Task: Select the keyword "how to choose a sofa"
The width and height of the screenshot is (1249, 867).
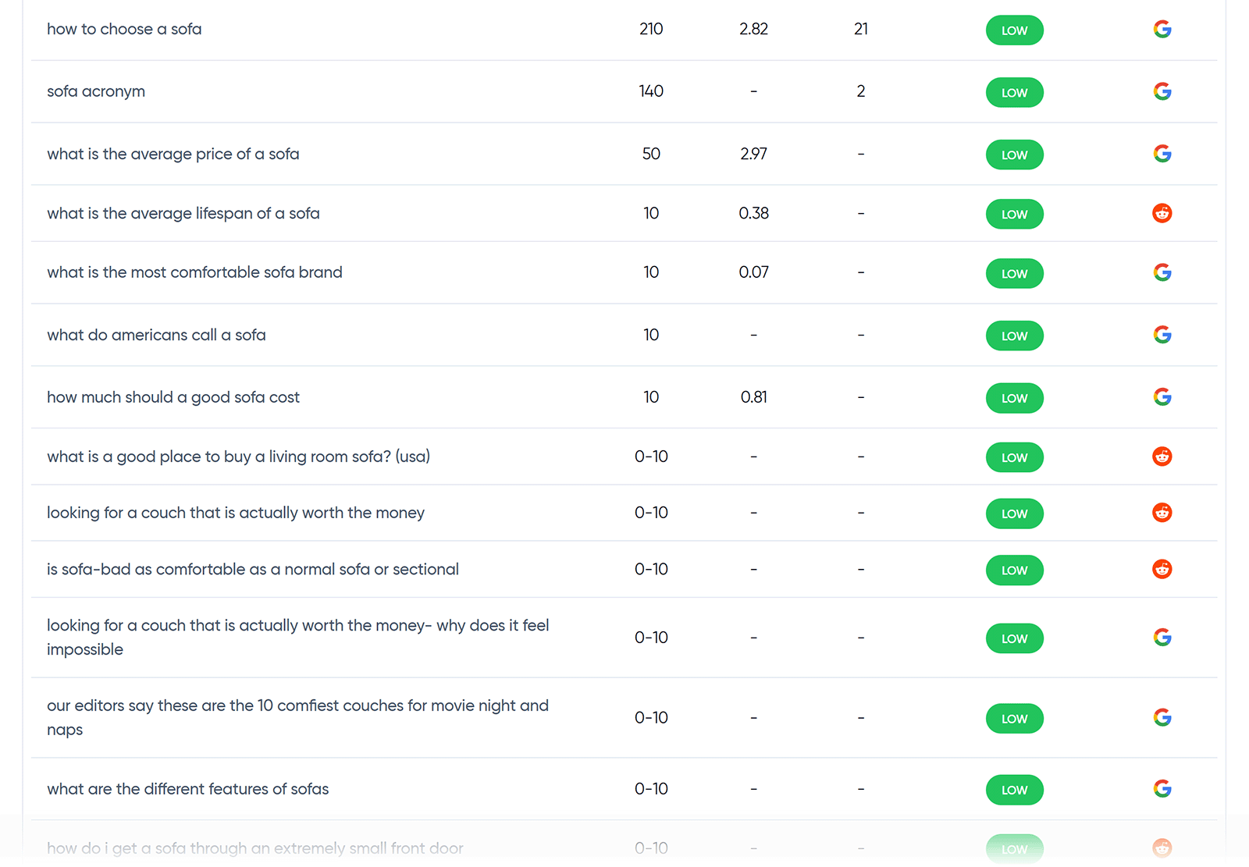Action: (124, 29)
